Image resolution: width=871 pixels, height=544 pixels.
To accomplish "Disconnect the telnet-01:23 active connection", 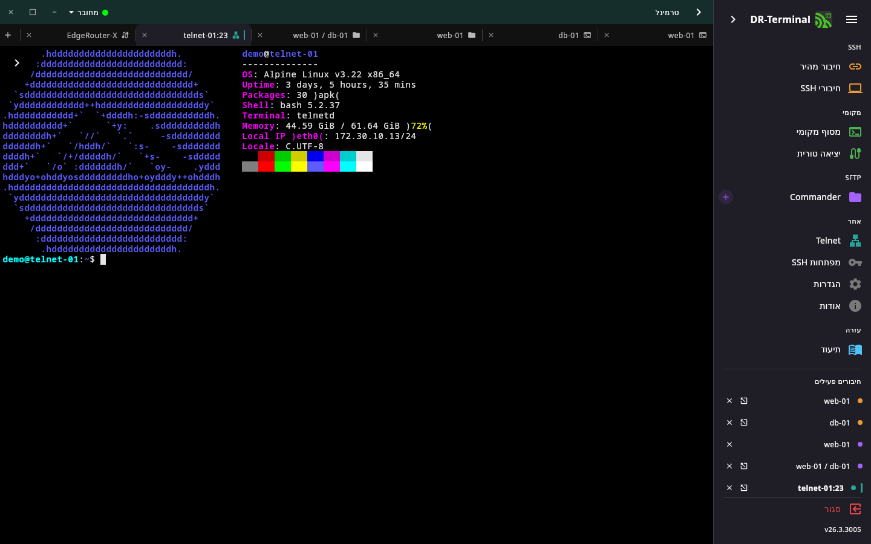I will tap(729, 488).
